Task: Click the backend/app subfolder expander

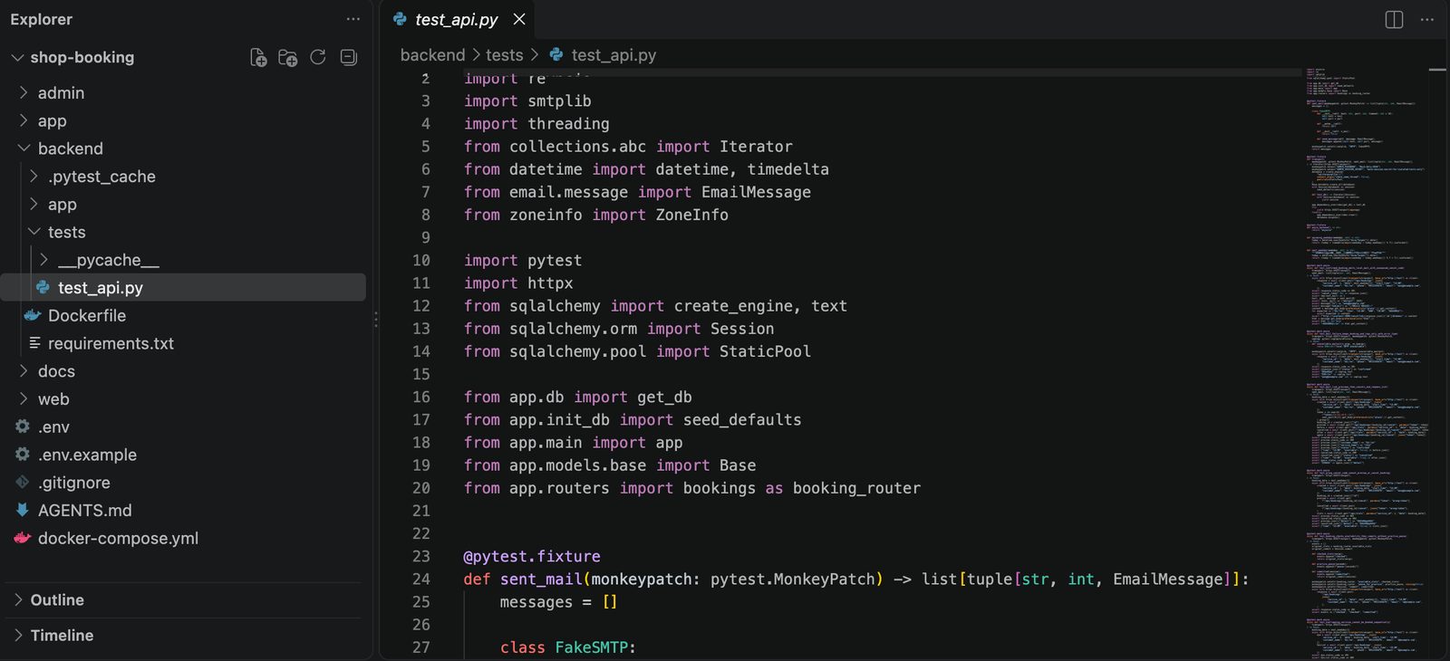Action: (34, 204)
